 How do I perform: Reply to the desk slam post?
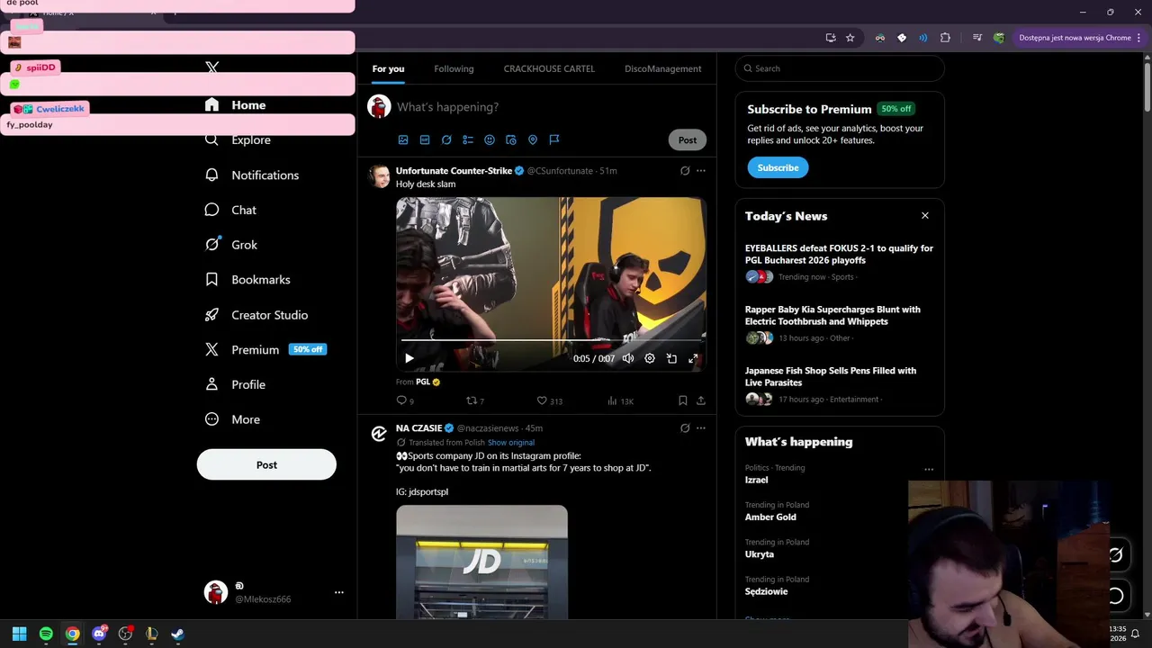tap(405, 400)
